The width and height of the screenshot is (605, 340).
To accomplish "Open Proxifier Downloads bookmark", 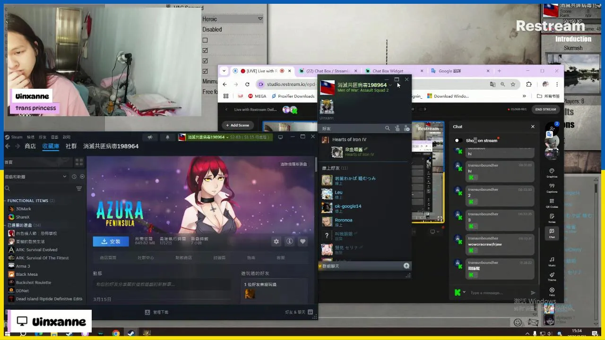I will [x=294, y=96].
